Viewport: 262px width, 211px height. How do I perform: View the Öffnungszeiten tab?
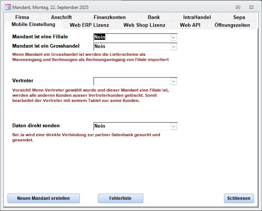(233, 25)
